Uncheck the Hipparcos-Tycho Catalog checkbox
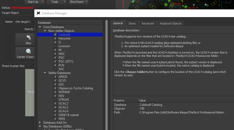This screenshot has height=130, width=234. [55, 88]
